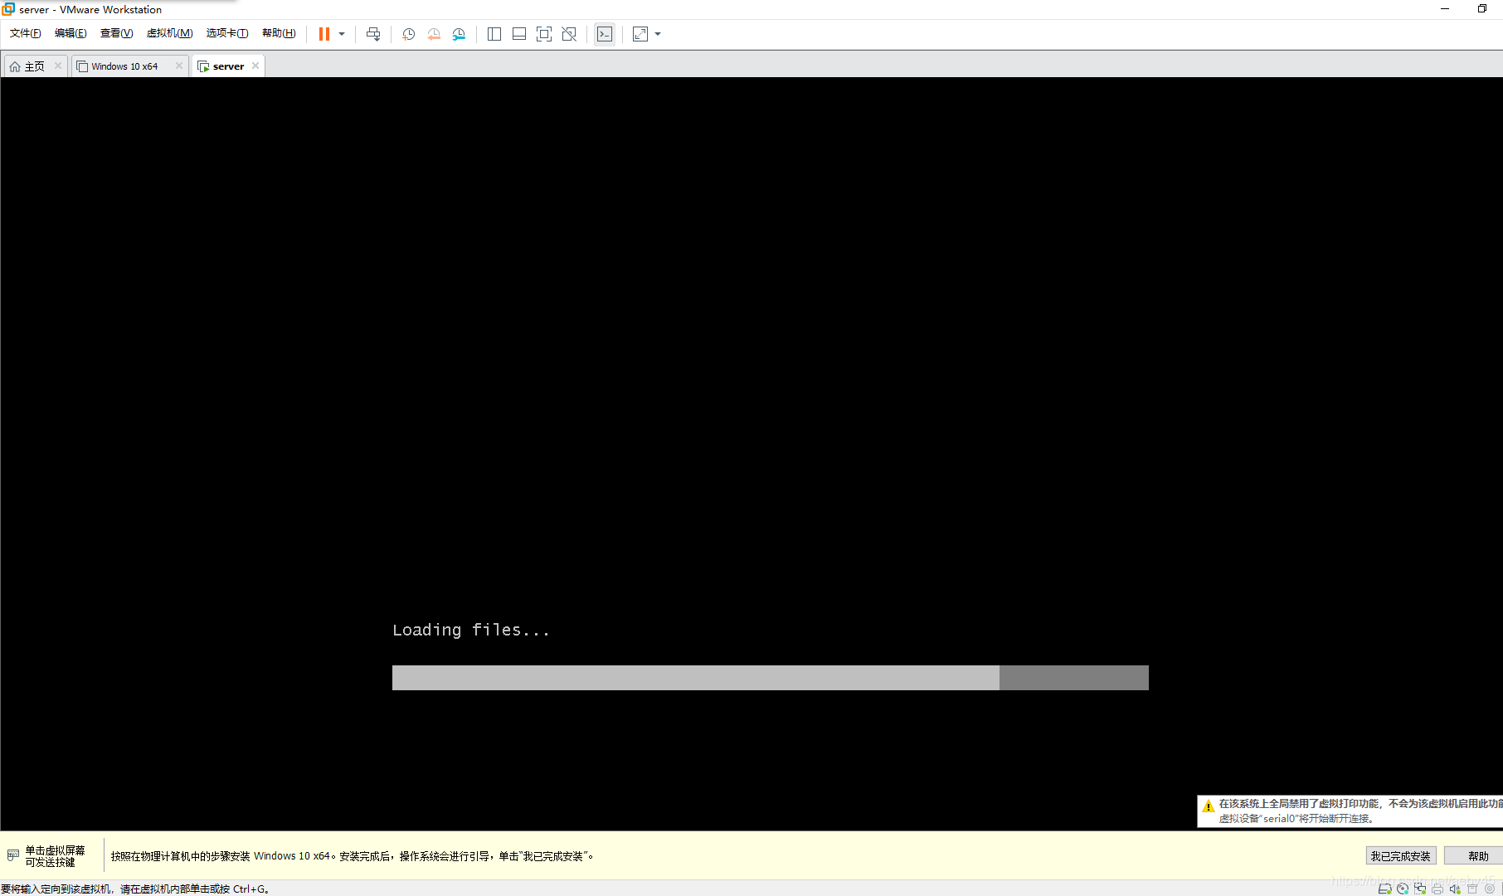
Task: Open the power options dropdown arrow next to pause
Action: [x=342, y=34]
